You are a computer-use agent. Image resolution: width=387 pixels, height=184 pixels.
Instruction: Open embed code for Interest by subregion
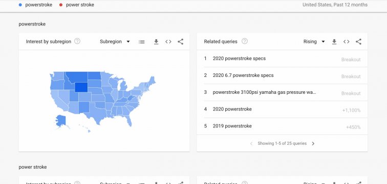tap(168, 42)
